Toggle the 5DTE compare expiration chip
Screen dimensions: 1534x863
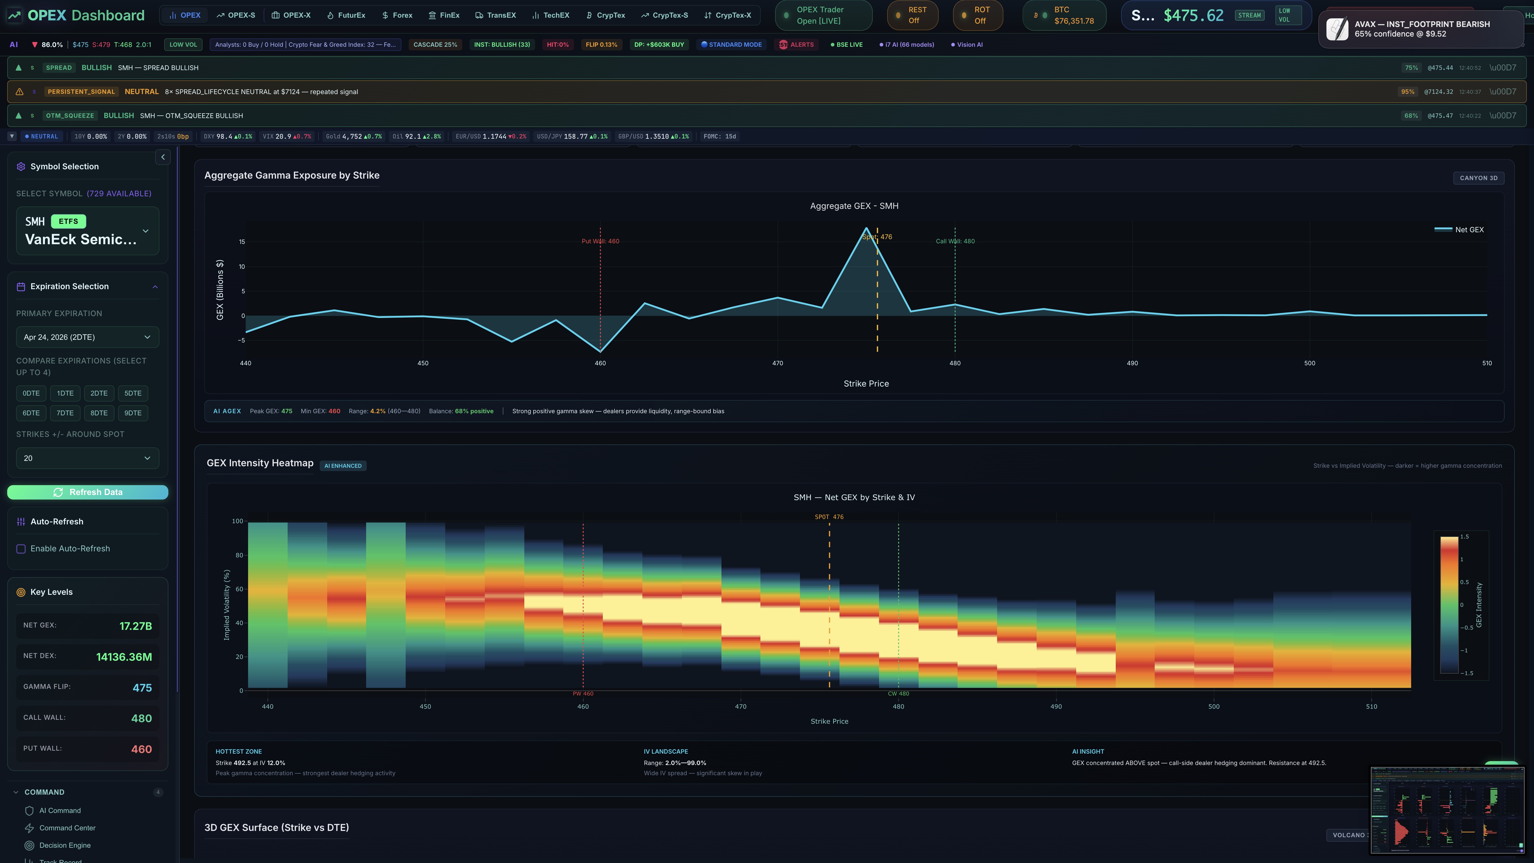point(133,394)
